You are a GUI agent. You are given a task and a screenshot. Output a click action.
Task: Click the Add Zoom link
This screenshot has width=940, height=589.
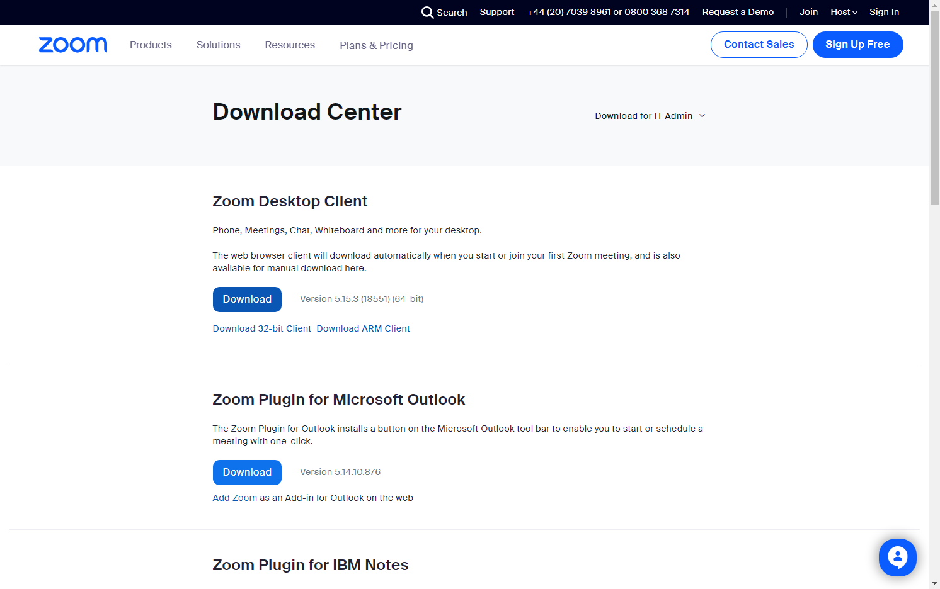(x=235, y=498)
